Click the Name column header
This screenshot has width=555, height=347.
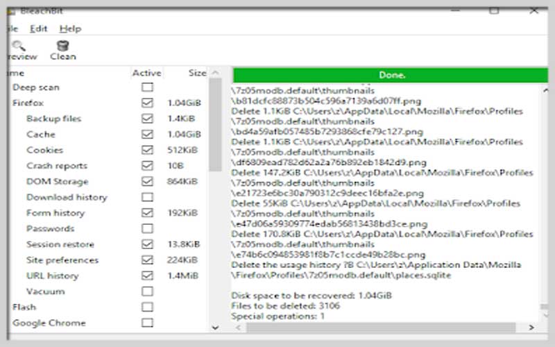coord(69,73)
